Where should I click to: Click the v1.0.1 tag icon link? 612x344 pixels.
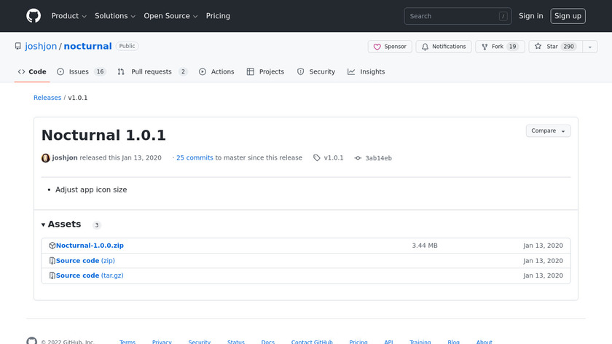(x=329, y=157)
